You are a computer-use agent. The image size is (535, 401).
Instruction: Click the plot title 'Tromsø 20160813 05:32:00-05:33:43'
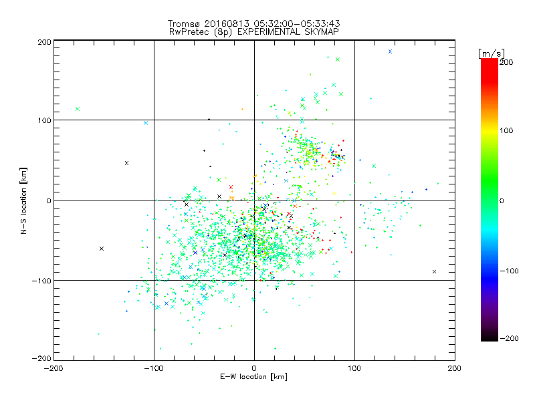[253, 23]
